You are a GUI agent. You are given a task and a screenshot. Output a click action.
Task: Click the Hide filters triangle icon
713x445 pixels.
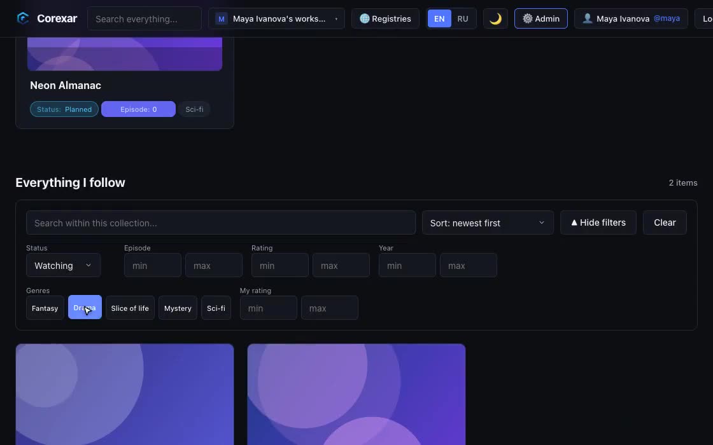(x=574, y=222)
